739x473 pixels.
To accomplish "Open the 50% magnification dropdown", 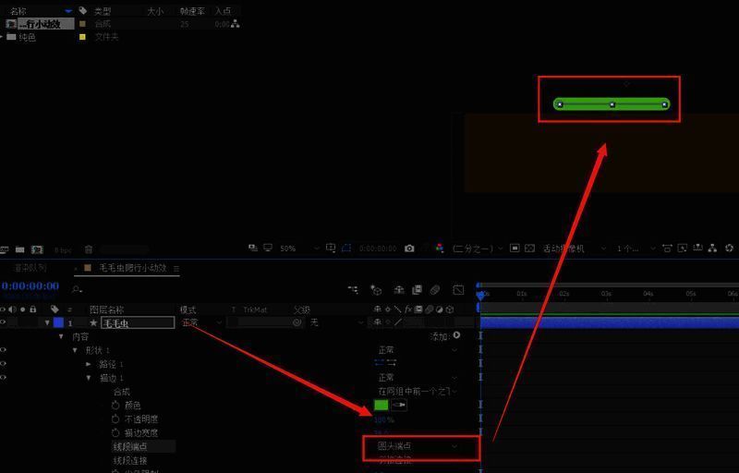I will tap(297, 249).
